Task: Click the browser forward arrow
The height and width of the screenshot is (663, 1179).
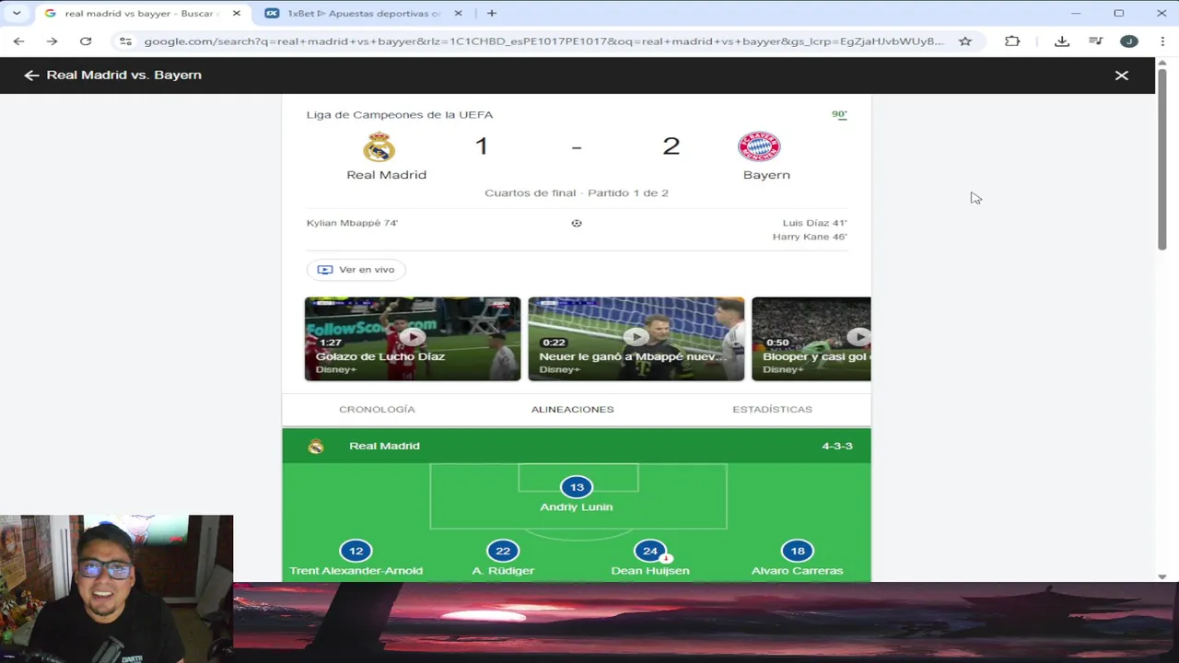Action: pos(52,41)
